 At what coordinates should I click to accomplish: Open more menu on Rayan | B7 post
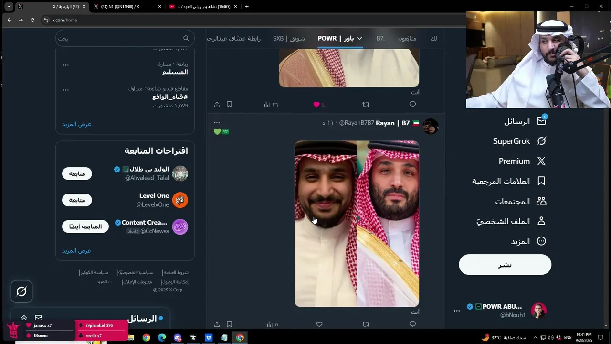click(x=217, y=123)
